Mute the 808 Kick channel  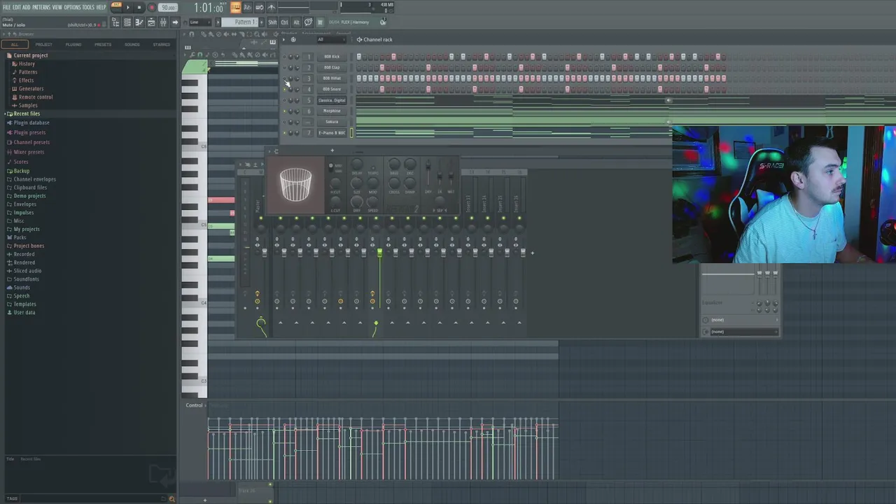click(x=284, y=57)
